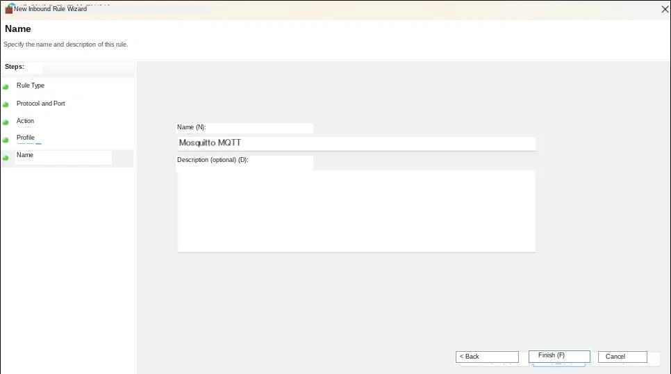
Task: Click inside the Description (optional) text area
Action: coord(356,211)
